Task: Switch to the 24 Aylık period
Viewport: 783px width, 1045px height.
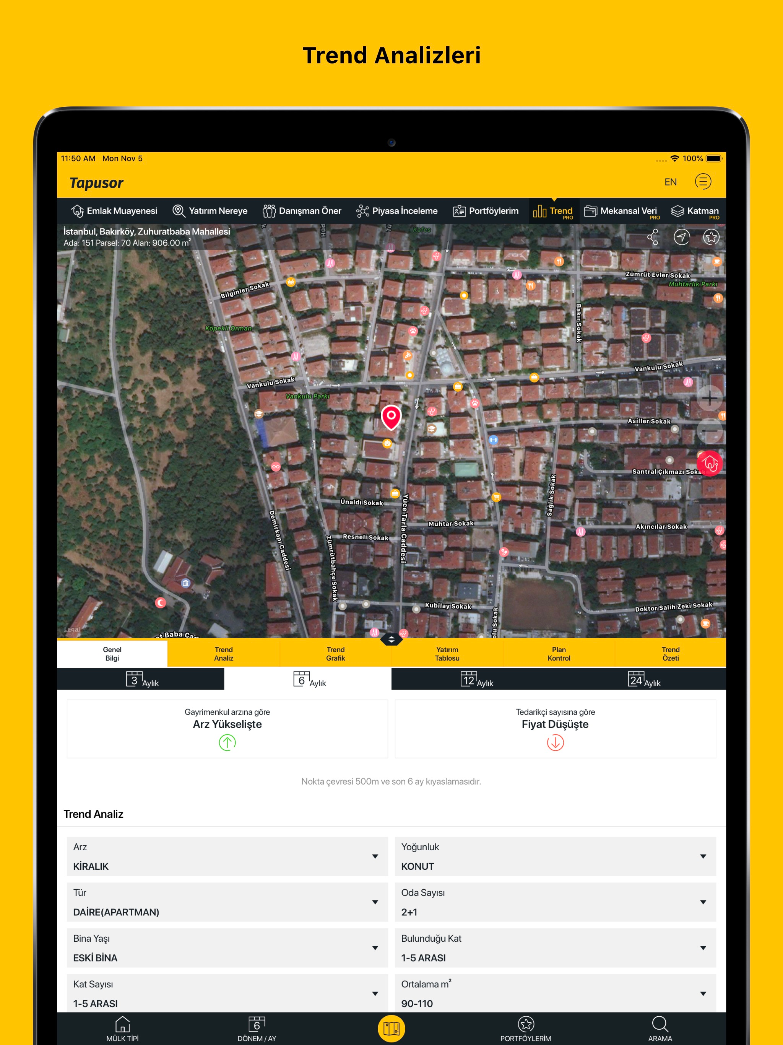Action: [643, 679]
